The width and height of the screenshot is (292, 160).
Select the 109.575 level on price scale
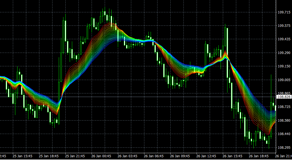(284, 26)
